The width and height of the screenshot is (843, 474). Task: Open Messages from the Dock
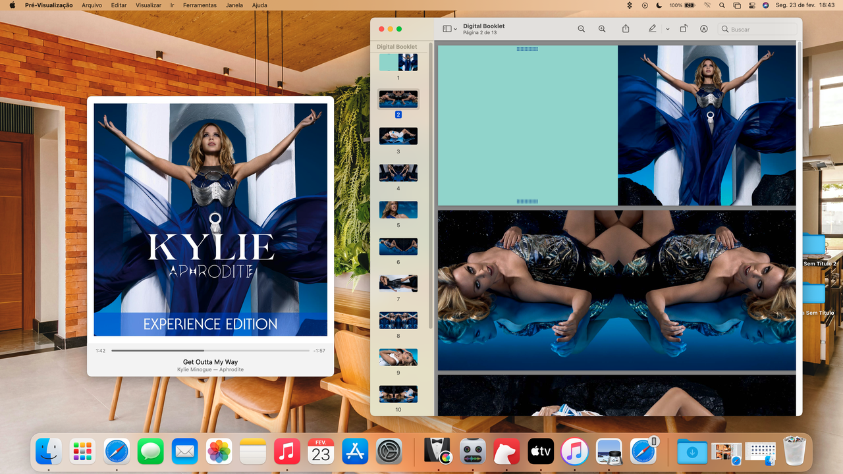tap(151, 452)
